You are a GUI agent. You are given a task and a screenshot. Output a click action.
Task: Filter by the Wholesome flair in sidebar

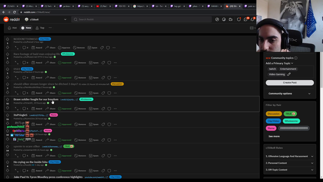coord(291,121)
